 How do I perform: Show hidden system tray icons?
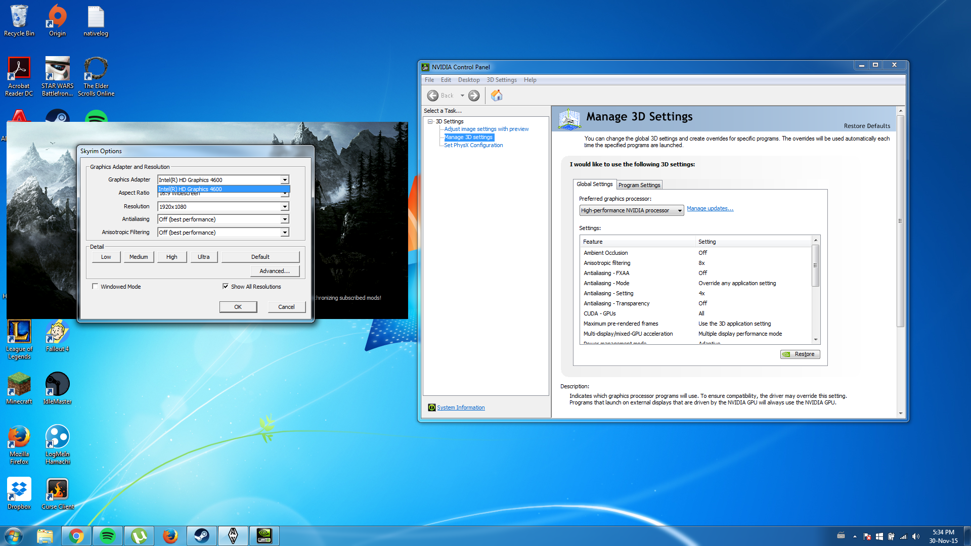click(855, 536)
